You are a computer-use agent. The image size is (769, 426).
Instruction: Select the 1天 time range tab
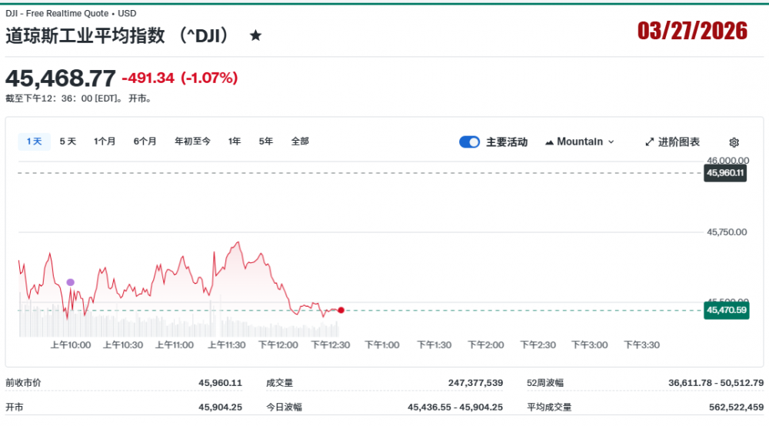click(34, 141)
